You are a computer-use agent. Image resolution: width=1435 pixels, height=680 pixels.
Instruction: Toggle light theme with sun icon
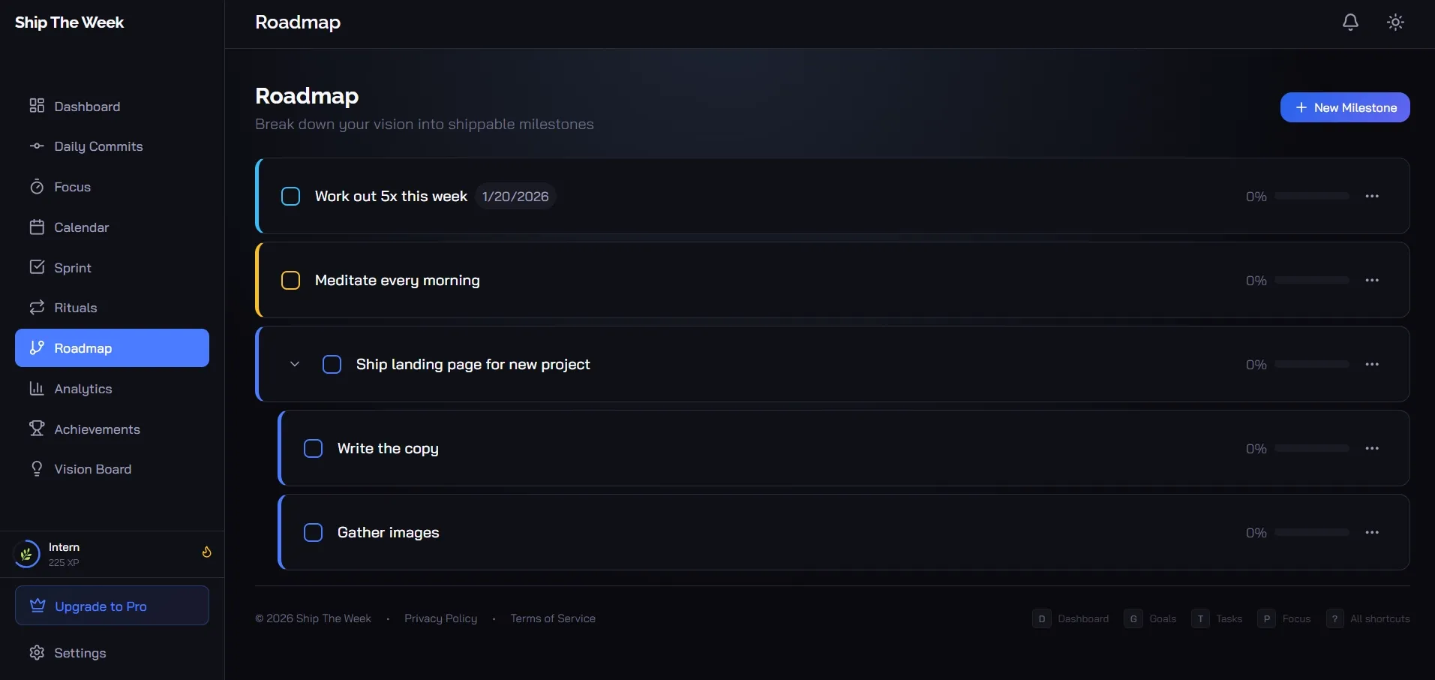pos(1395,23)
